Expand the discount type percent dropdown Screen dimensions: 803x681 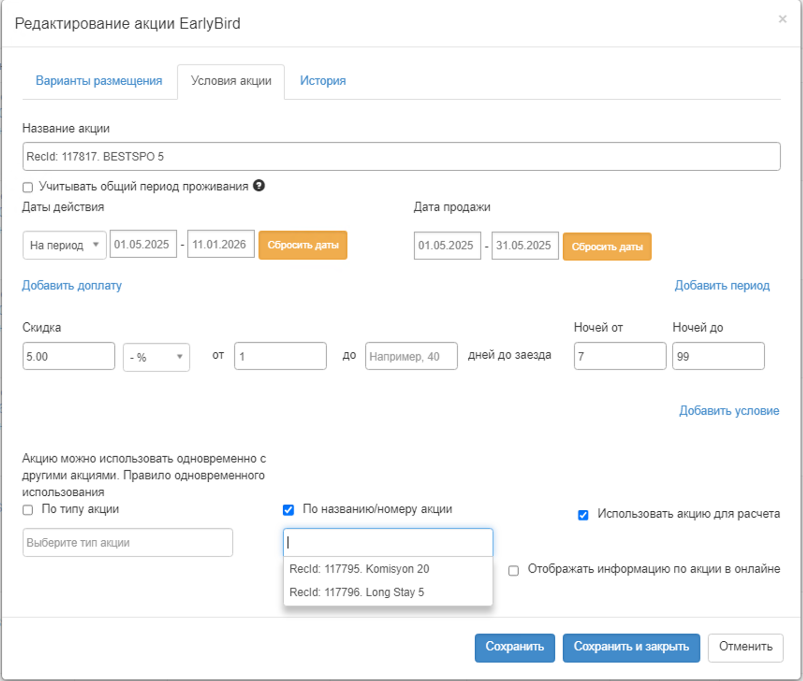click(x=156, y=357)
